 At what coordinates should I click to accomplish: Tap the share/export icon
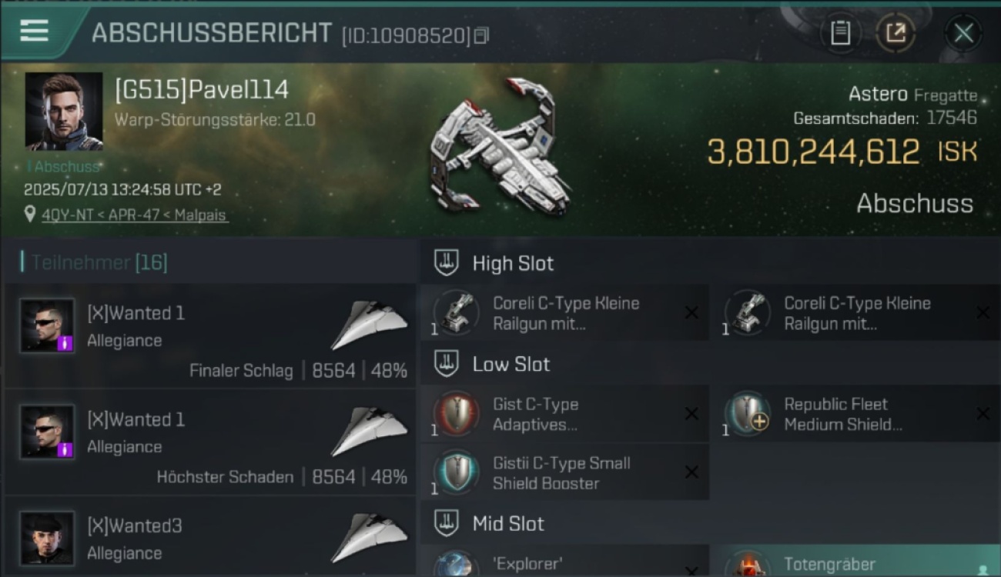point(896,33)
